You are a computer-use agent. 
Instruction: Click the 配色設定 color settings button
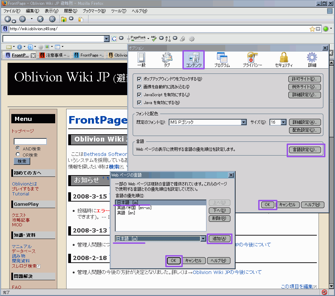pos(304,130)
